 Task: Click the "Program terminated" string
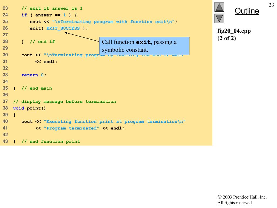pos(71,128)
